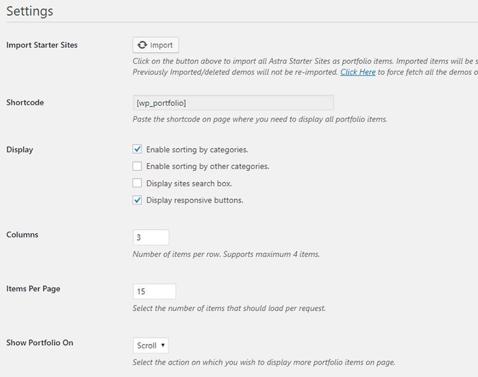Click the [wp_portfolio] shortcode field

point(233,103)
